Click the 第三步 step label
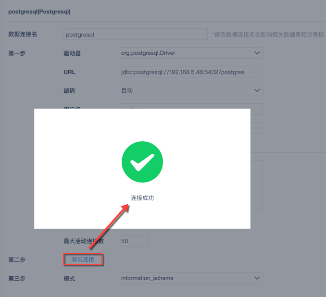This screenshot has width=326, height=297. [17, 278]
